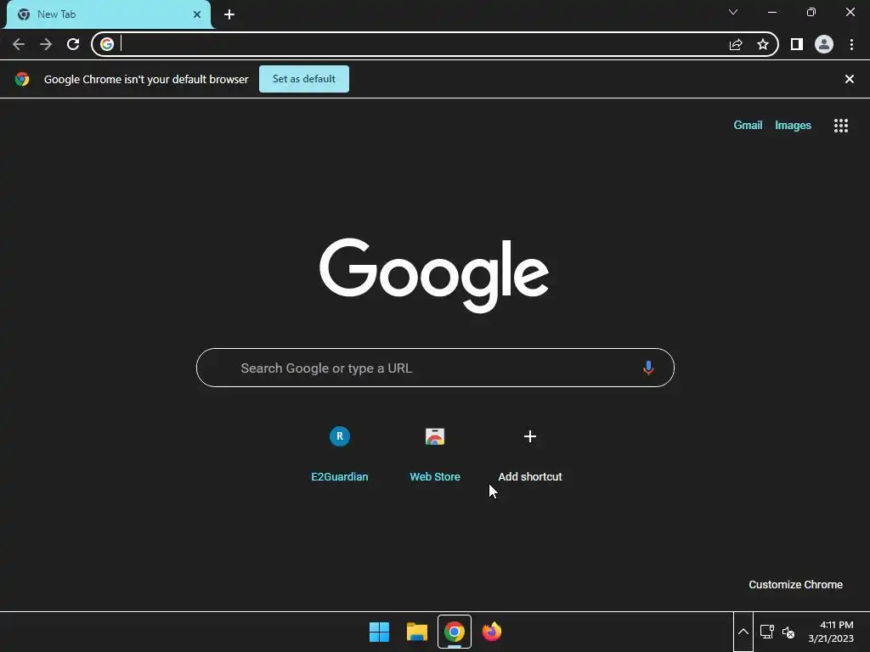Open the Web Store shortcut

(x=435, y=452)
